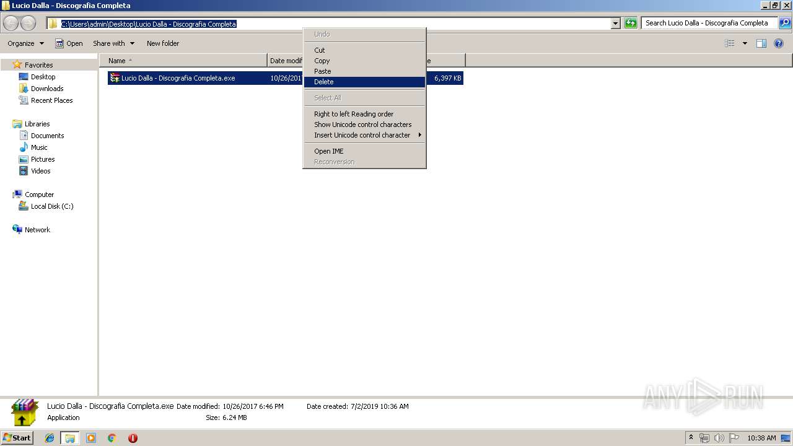Open the Share with dropdown
This screenshot has width=793, height=446.
pyautogui.click(x=113, y=43)
